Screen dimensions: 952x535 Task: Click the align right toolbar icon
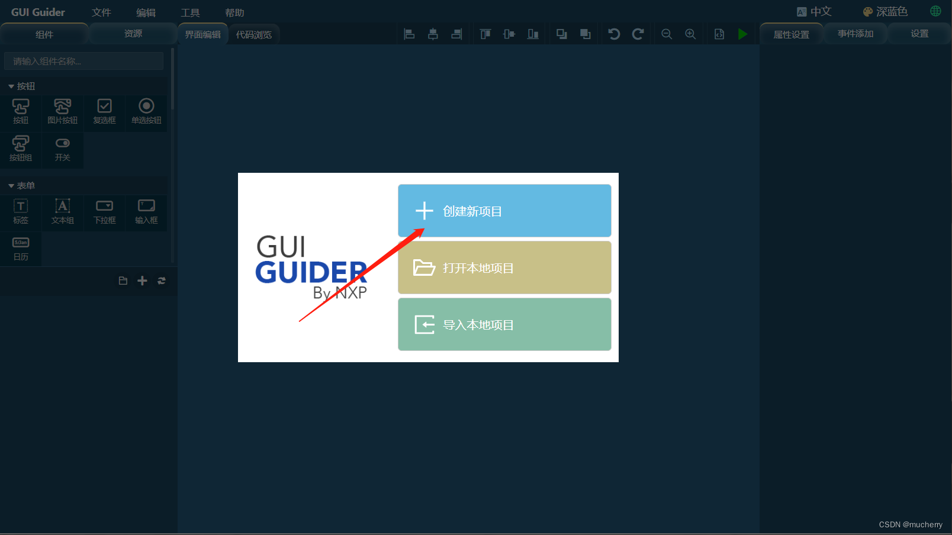tap(456, 34)
